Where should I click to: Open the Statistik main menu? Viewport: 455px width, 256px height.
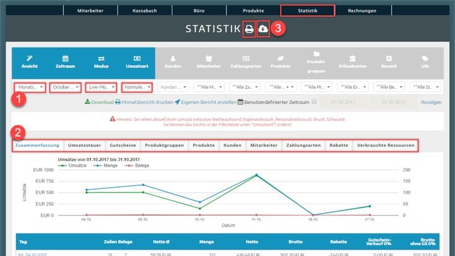click(x=308, y=11)
